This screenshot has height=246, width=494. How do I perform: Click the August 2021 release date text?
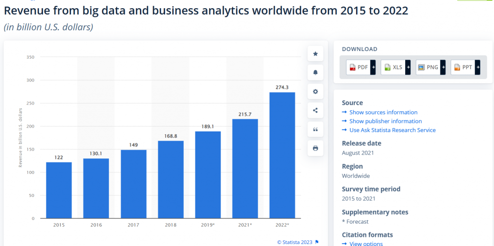click(358, 153)
